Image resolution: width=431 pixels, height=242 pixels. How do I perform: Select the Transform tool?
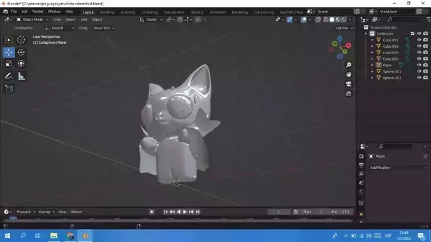point(21,64)
